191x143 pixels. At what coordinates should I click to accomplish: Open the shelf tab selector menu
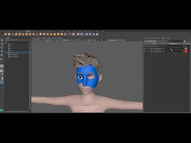pos(2,31)
